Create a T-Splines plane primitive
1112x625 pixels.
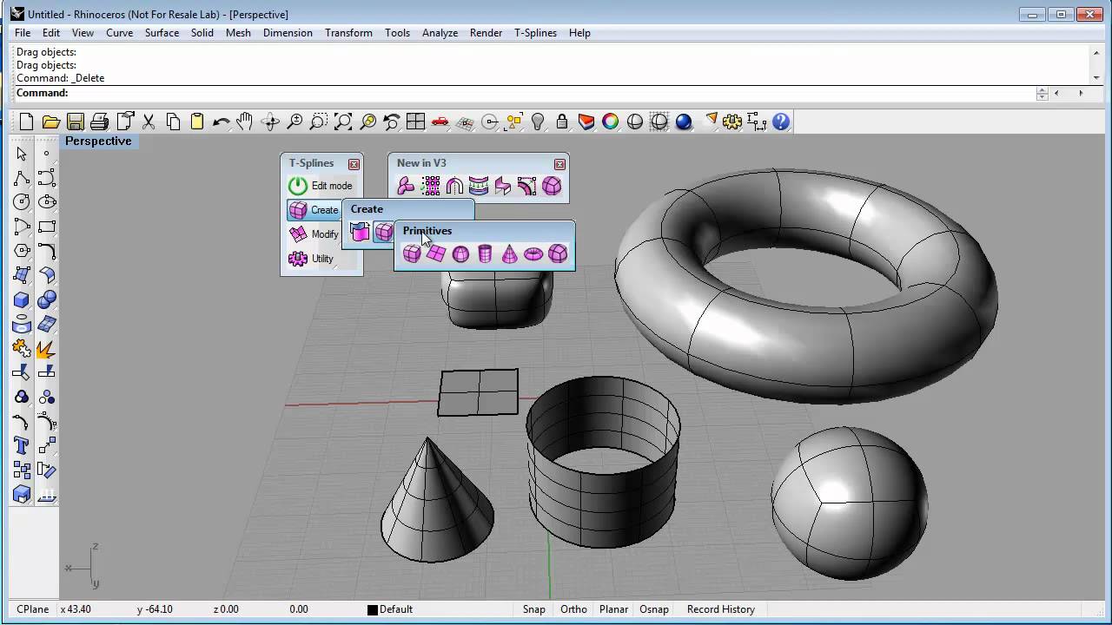[436, 253]
